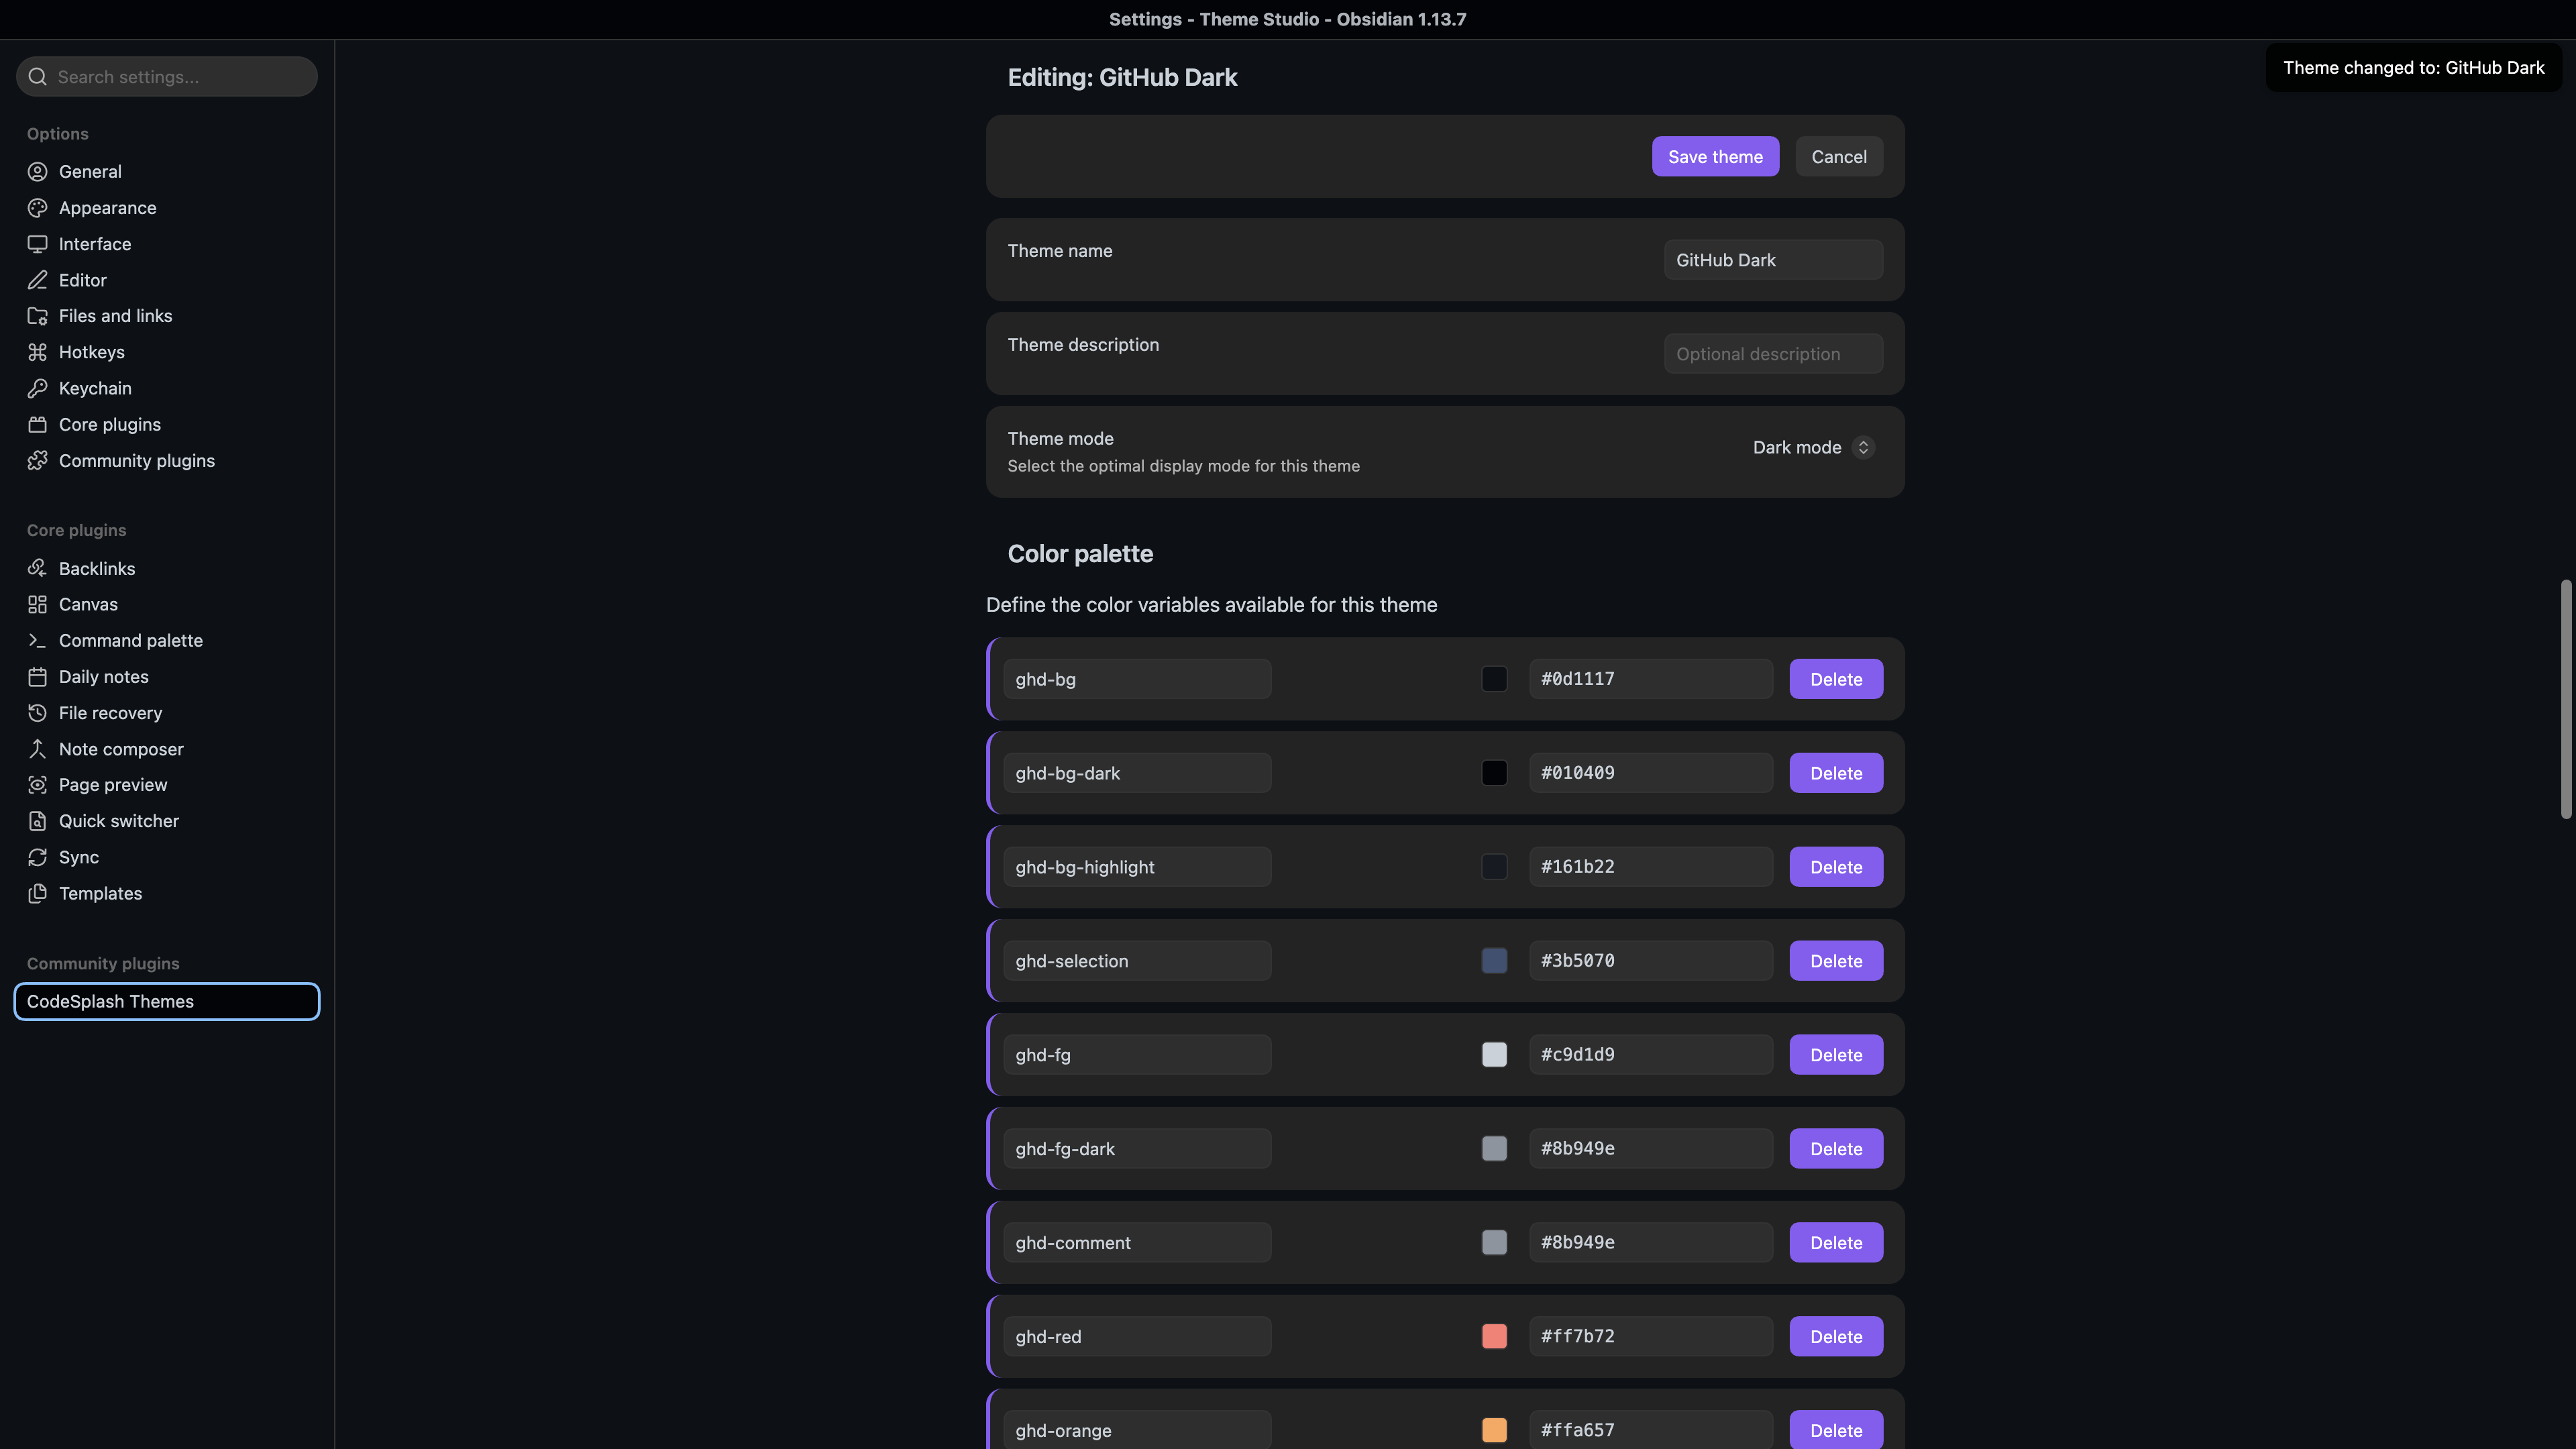The image size is (2576, 1449).
Task: Click the ghd-bg-highlight hex value field
Action: 1650,867
